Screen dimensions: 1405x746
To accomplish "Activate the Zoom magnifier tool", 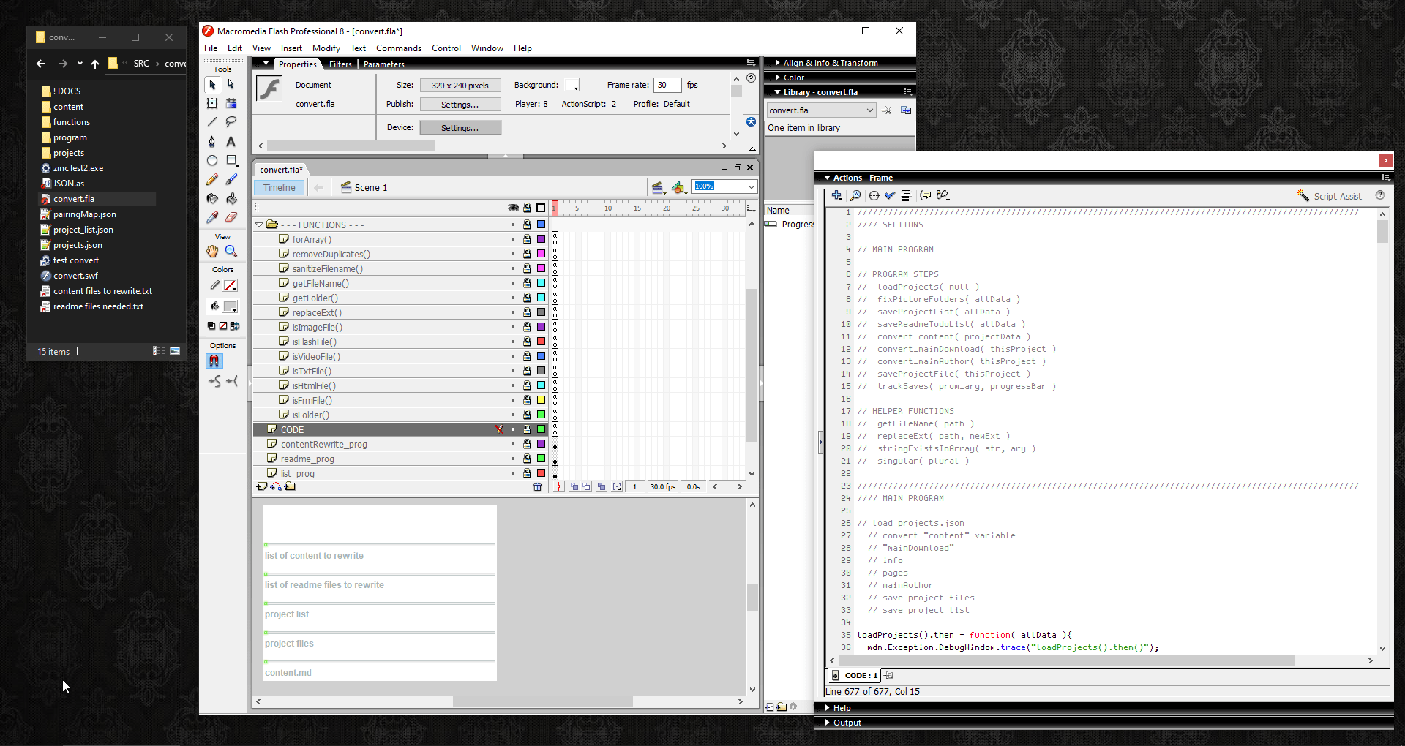I will click(231, 251).
